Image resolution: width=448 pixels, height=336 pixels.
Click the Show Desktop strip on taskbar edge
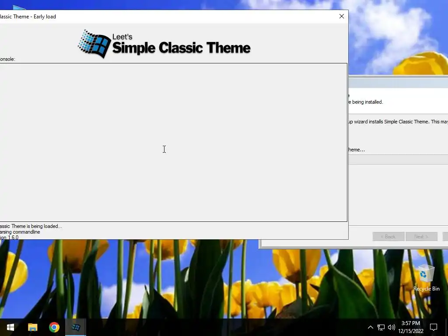click(447, 327)
